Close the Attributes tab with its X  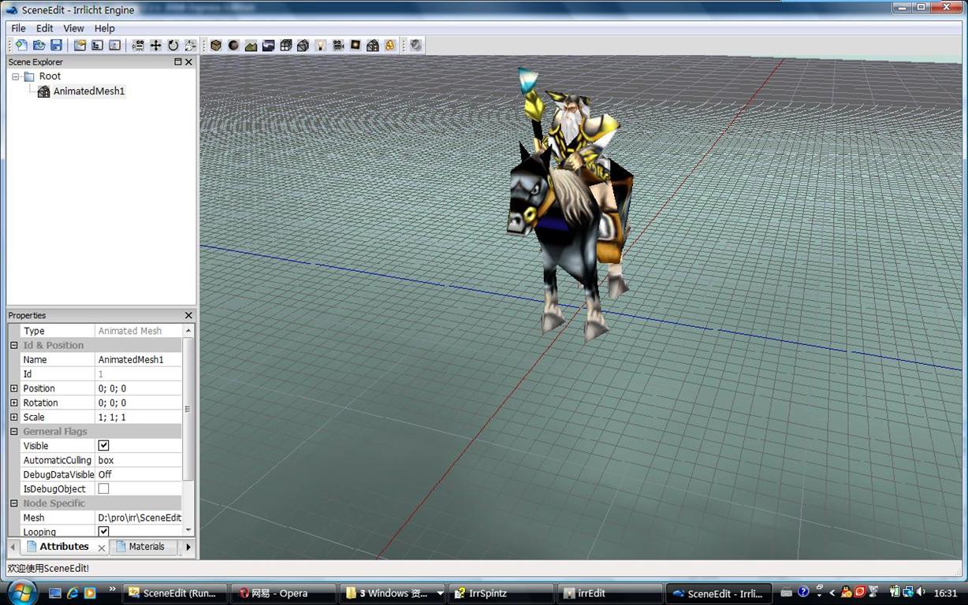[x=102, y=547]
